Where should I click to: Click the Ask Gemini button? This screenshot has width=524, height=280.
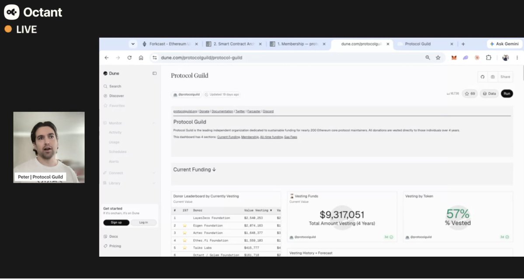504,44
